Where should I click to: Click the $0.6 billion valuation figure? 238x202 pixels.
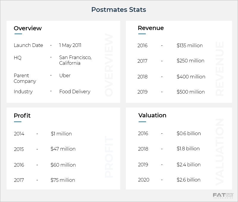click(189, 134)
